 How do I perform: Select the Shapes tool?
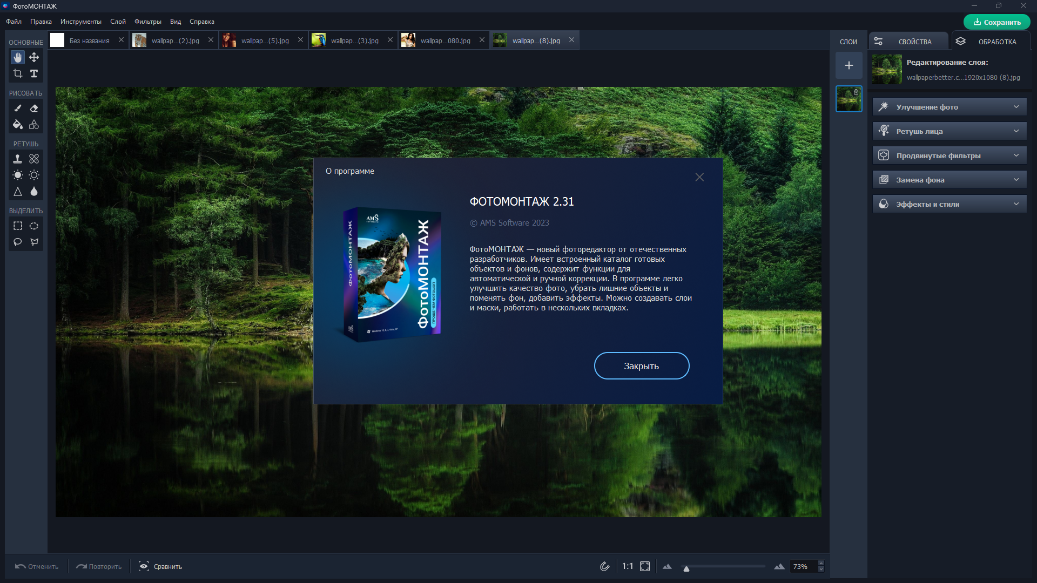point(34,125)
